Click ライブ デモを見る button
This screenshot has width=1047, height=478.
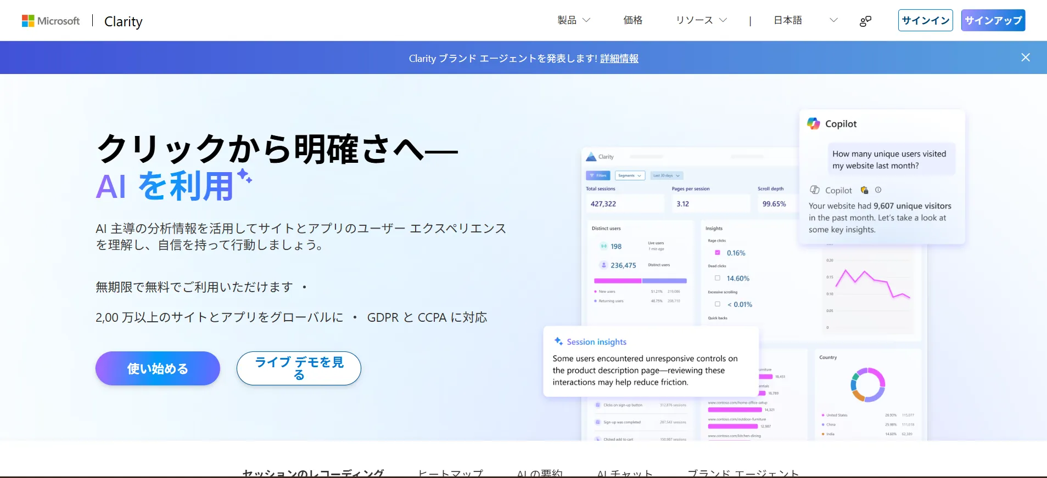[299, 368]
